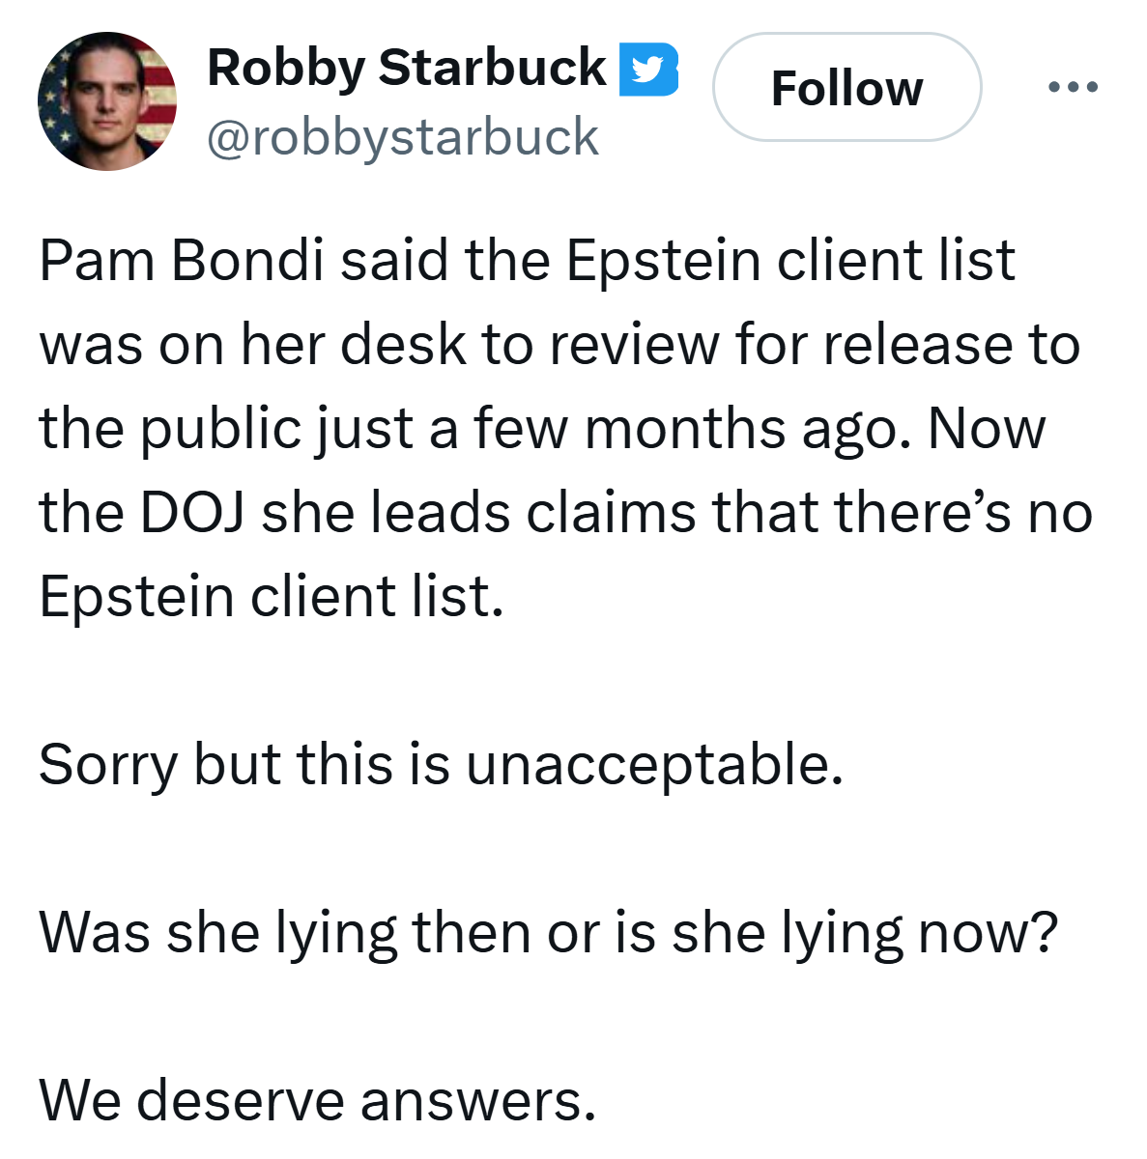
Task: Open the Robby Starbuck display name link
Action: [407, 69]
